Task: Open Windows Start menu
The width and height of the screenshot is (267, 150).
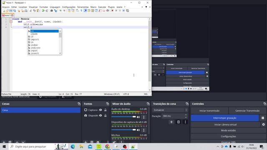Action: click(4, 146)
